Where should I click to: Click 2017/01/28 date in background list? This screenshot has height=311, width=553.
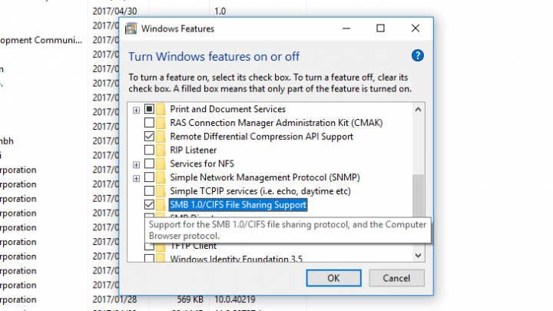click(x=114, y=299)
